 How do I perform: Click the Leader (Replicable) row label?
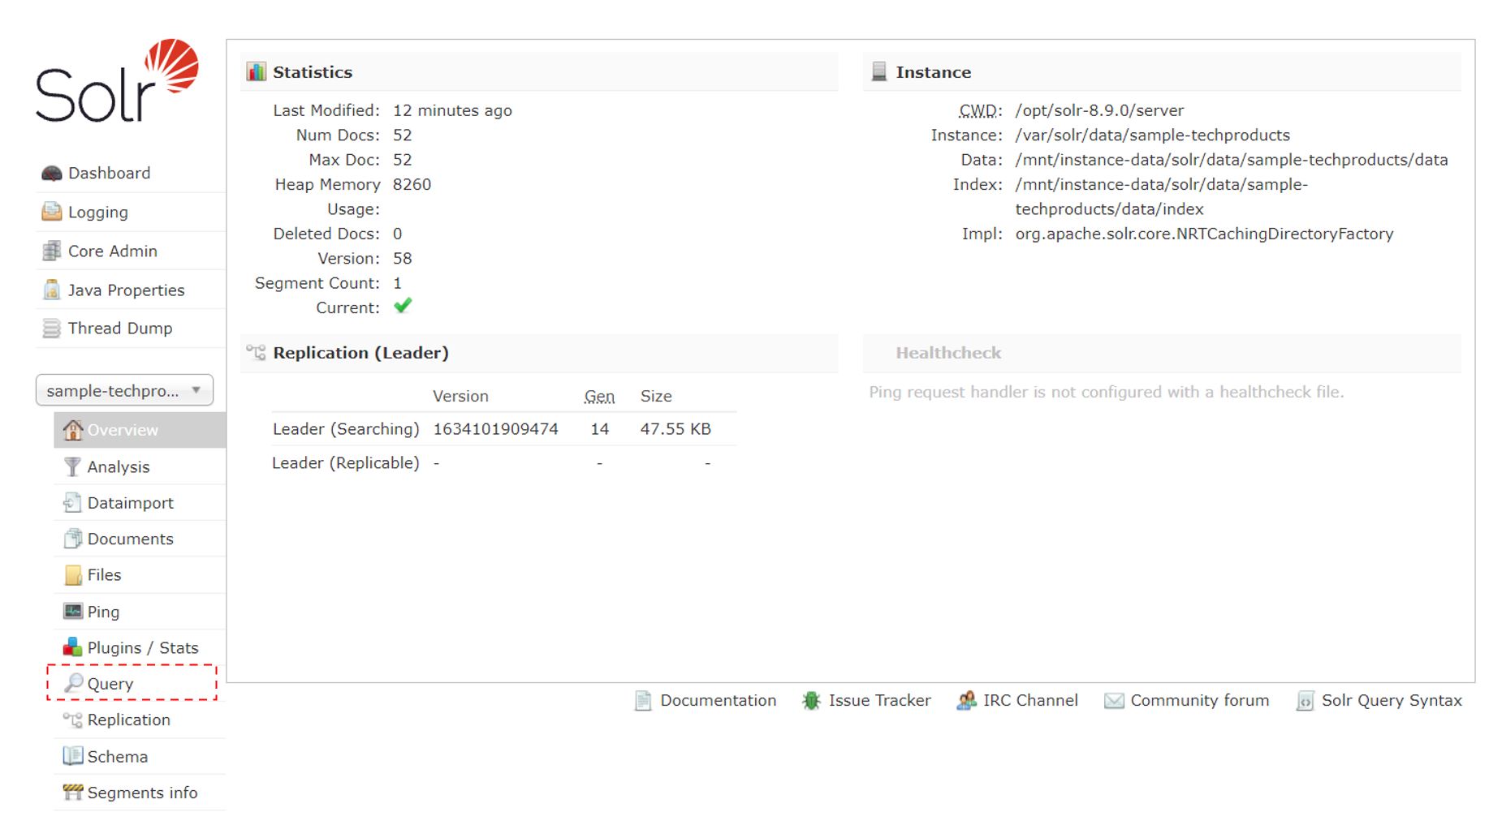346,463
